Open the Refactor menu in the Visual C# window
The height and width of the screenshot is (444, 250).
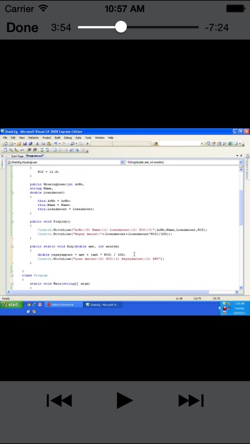[x=33, y=137]
